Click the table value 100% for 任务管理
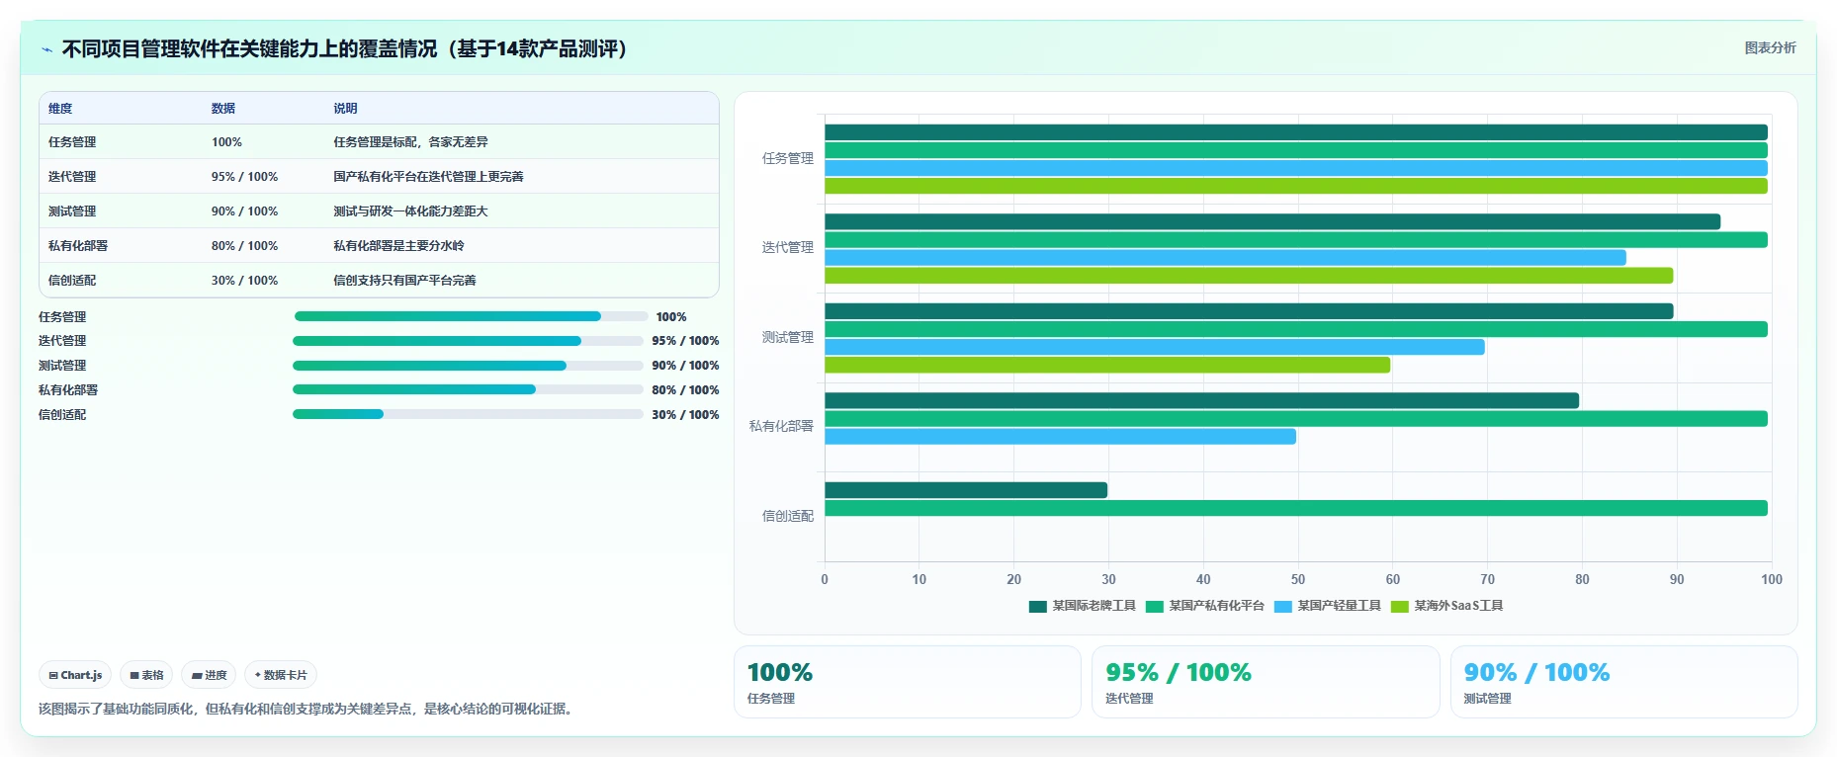The height and width of the screenshot is (757, 1837). [226, 142]
